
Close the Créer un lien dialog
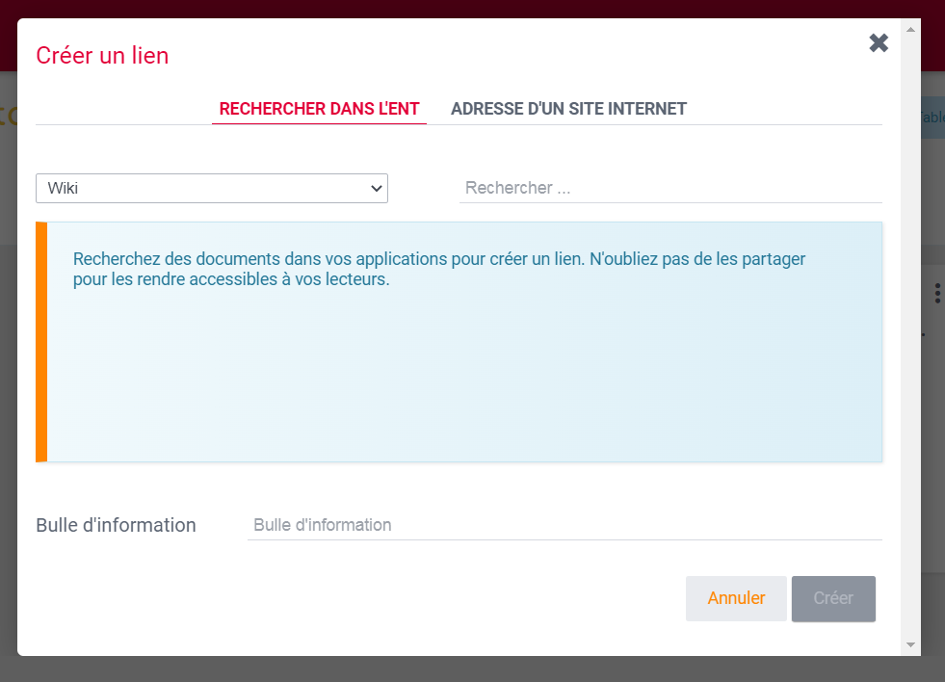click(x=879, y=43)
